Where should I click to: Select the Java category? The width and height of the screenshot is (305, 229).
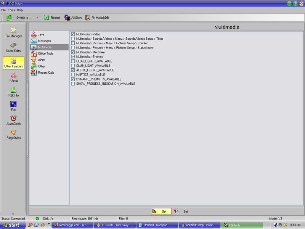[x=49, y=34]
